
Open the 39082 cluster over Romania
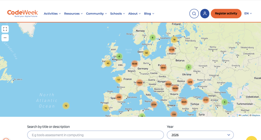(x=175, y=88)
